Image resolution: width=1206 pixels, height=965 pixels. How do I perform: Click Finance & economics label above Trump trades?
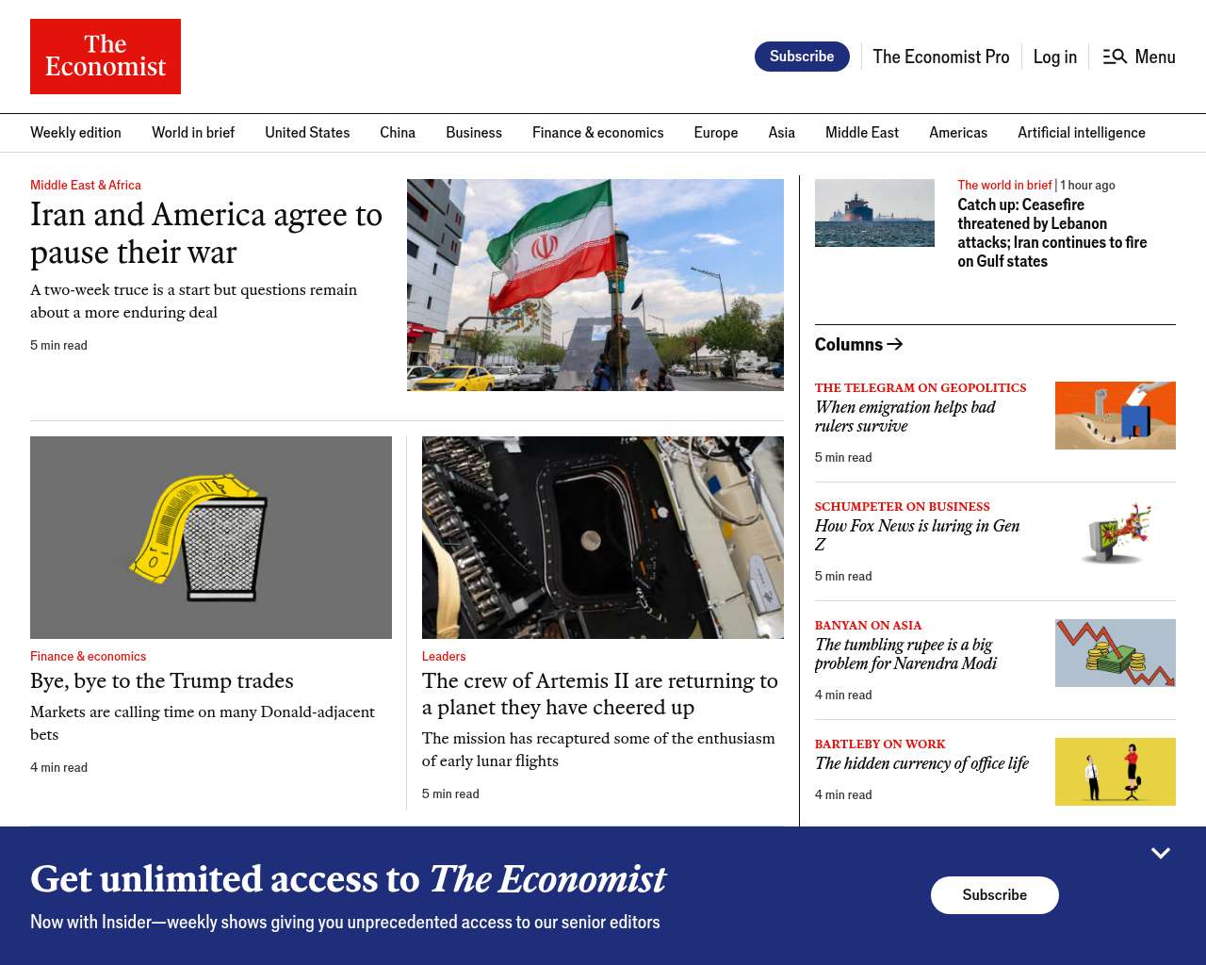89,657
